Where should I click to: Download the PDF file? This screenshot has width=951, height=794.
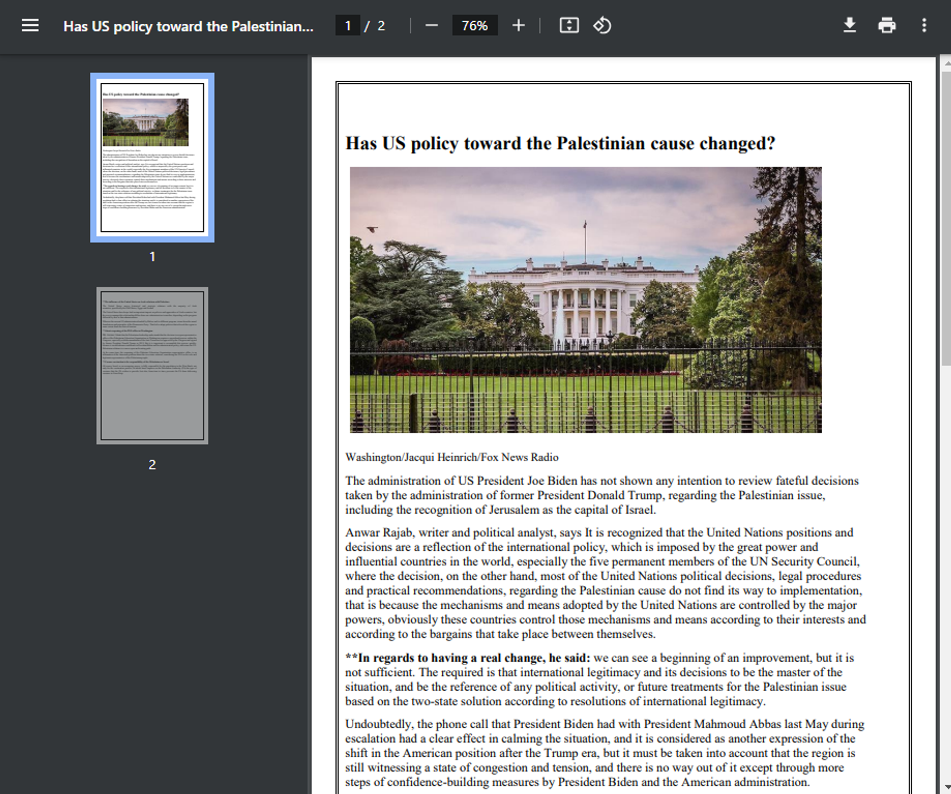click(x=849, y=25)
